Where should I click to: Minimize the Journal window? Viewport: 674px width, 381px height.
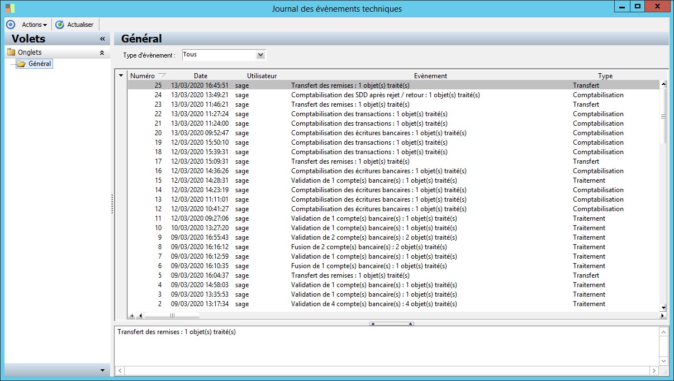(x=622, y=6)
